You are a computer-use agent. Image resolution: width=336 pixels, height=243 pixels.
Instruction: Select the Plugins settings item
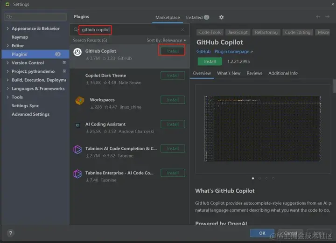pyautogui.click(x=35, y=54)
